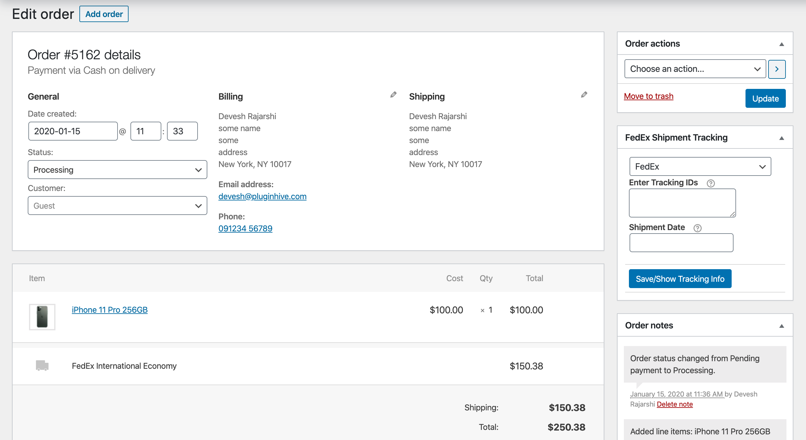The height and width of the screenshot is (440, 806).
Task: Open iPhone 11 Pro 256GB product link
Action: 110,310
